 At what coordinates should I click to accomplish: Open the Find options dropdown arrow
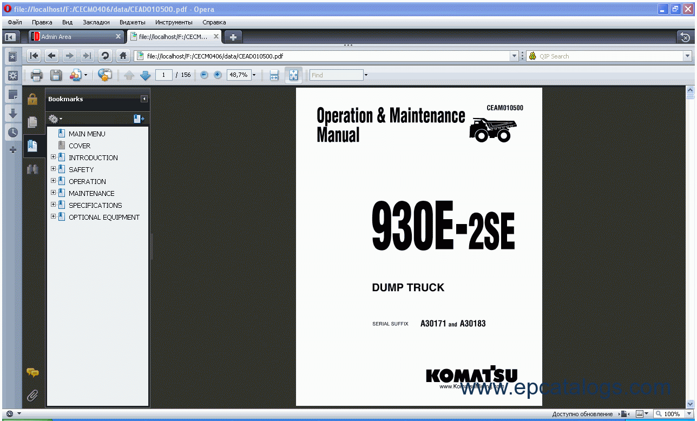click(x=366, y=75)
